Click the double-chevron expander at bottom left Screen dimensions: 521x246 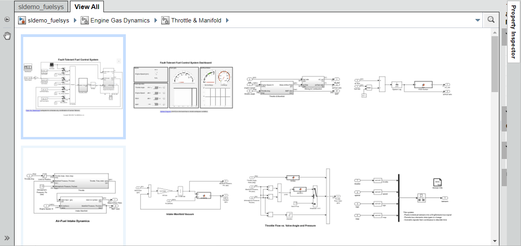(7, 237)
